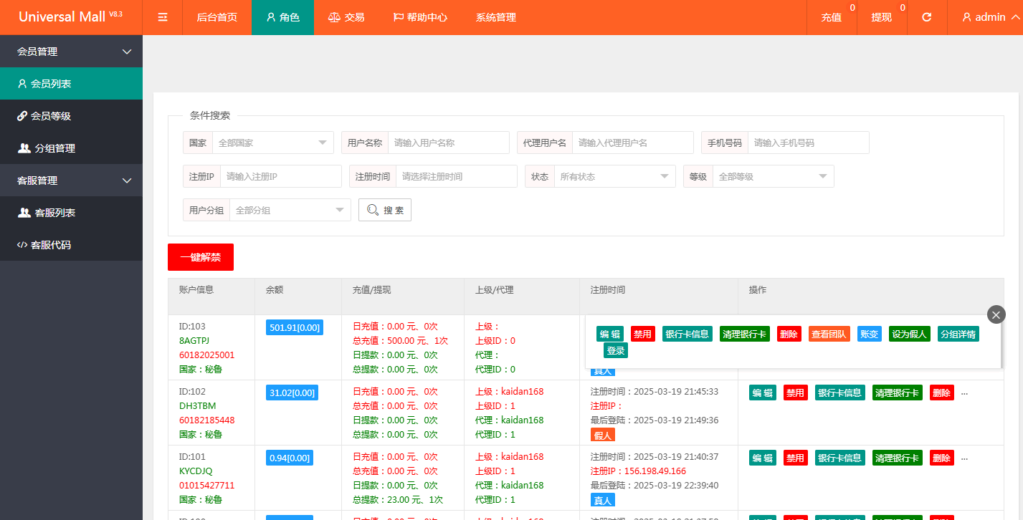Open the 等级 level dropdown
Screen dimensions: 1023x520
[773, 176]
